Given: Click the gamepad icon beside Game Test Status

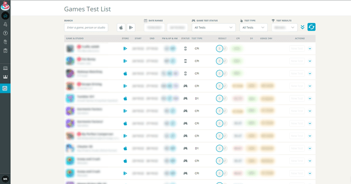Looking at the screenshot, I should tap(194, 20).
